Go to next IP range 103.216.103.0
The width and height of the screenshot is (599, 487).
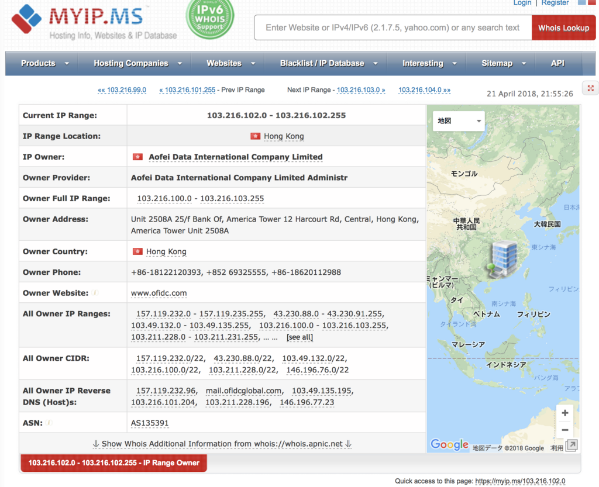point(360,90)
